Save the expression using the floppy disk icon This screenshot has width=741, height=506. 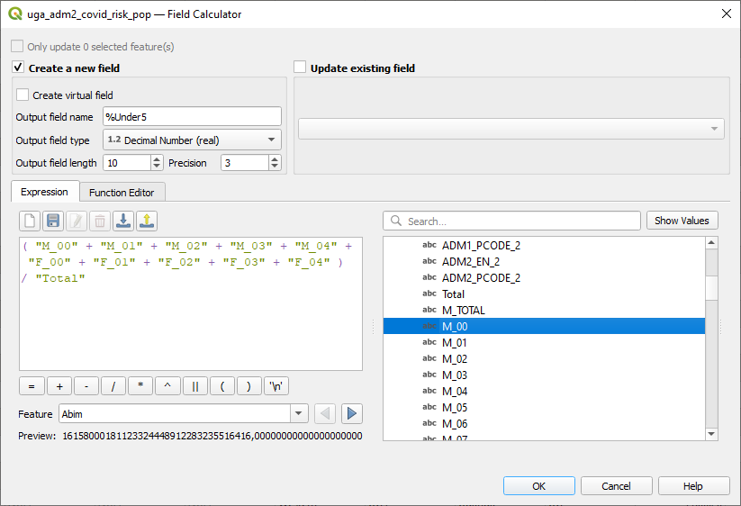pos(53,221)
